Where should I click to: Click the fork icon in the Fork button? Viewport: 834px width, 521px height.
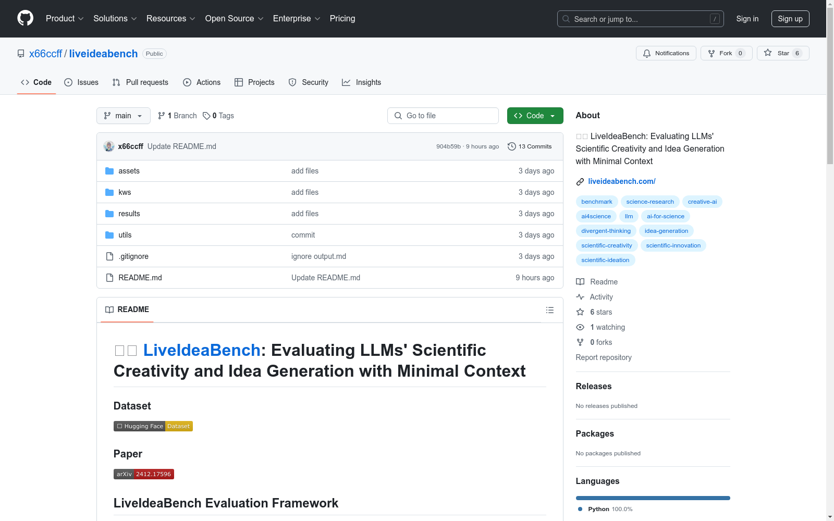712,53
